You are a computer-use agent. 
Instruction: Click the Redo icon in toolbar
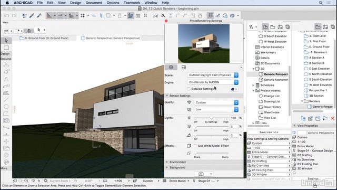click(x=14, y=15)
